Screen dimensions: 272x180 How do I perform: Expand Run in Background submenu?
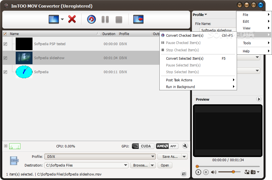click(198, 87)
